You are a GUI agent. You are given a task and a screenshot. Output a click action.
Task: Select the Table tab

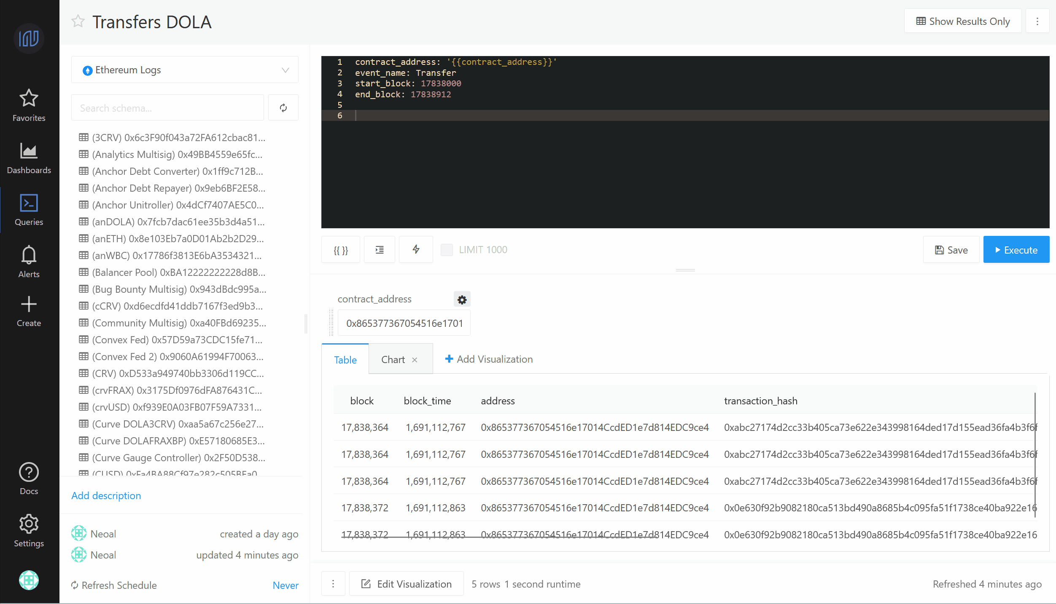point(345,360)
